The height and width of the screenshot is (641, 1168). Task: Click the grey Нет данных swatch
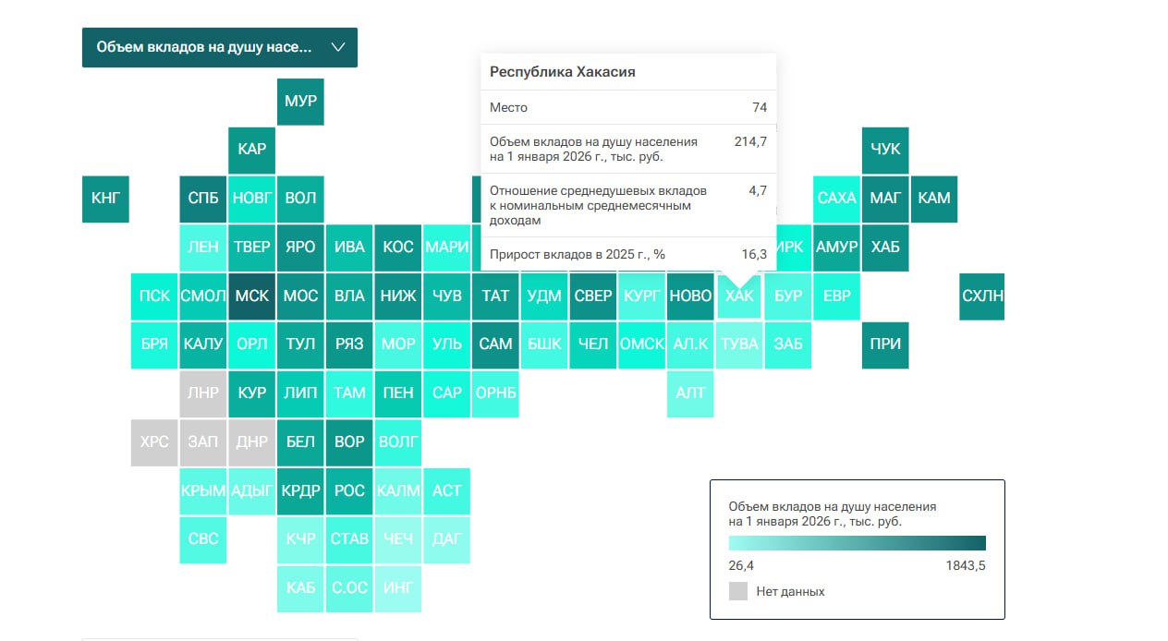[738, 591]
